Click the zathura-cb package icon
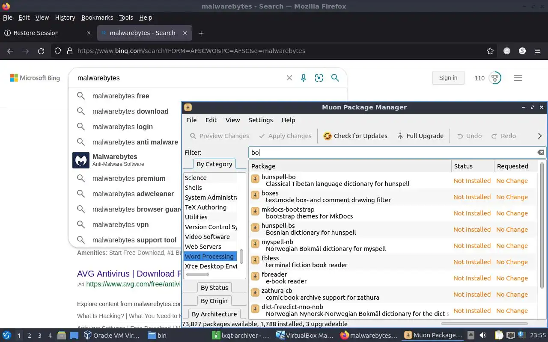The image size is (548, 342). (x=255, y=292)
